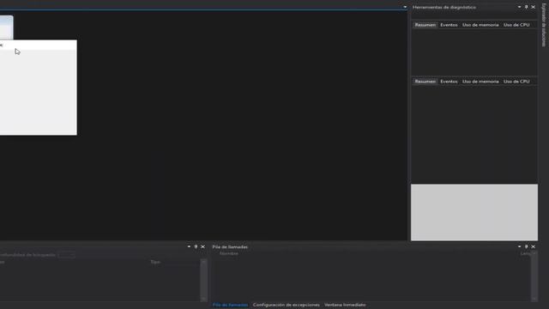Open the Herramientas de diagnóstico window options arrow
Image resolution: width=549 pixels, height=309 pixels.
(x=519, y=7)
